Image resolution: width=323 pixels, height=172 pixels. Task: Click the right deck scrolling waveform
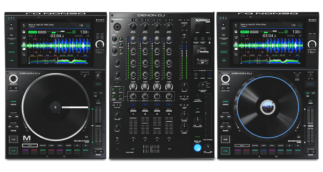[x=271, y=46]
